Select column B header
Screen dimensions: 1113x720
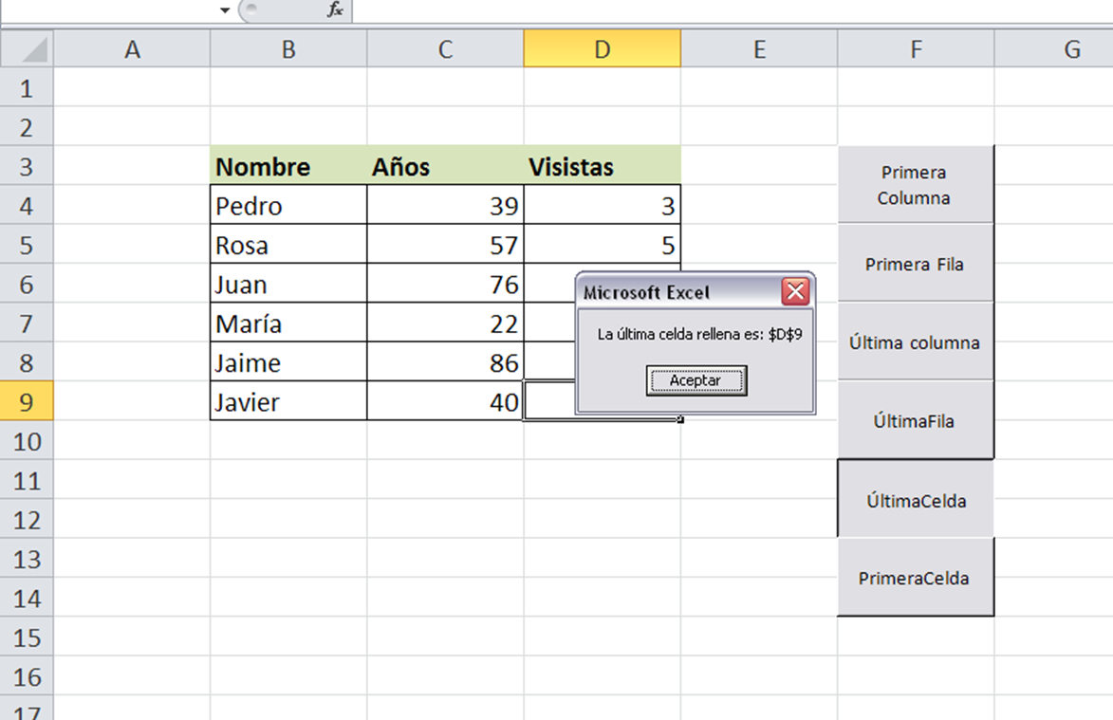pos(288,49)
